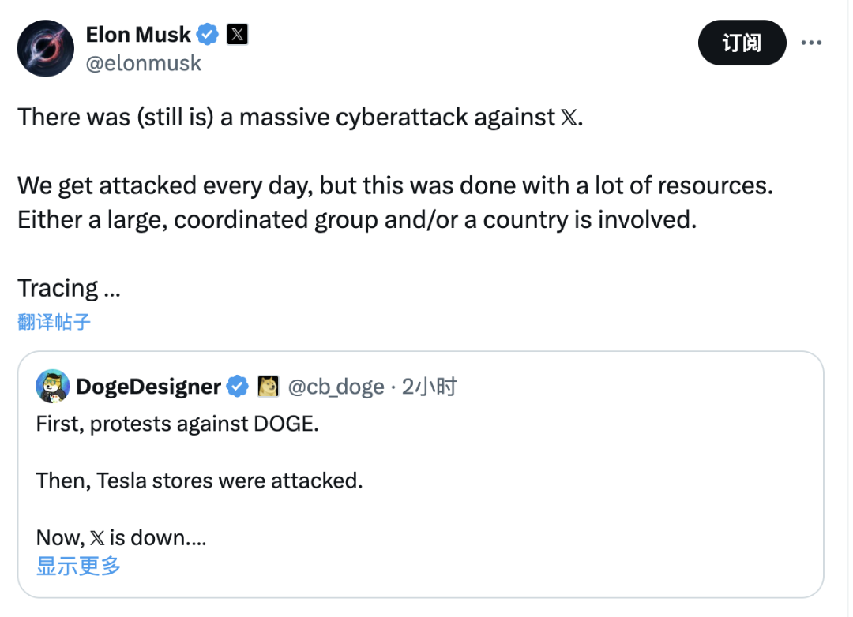The image size is (853, 617).
Task: Expand quoted post with 显示更多
Action: pyautogui.click(x=78, y=566)
